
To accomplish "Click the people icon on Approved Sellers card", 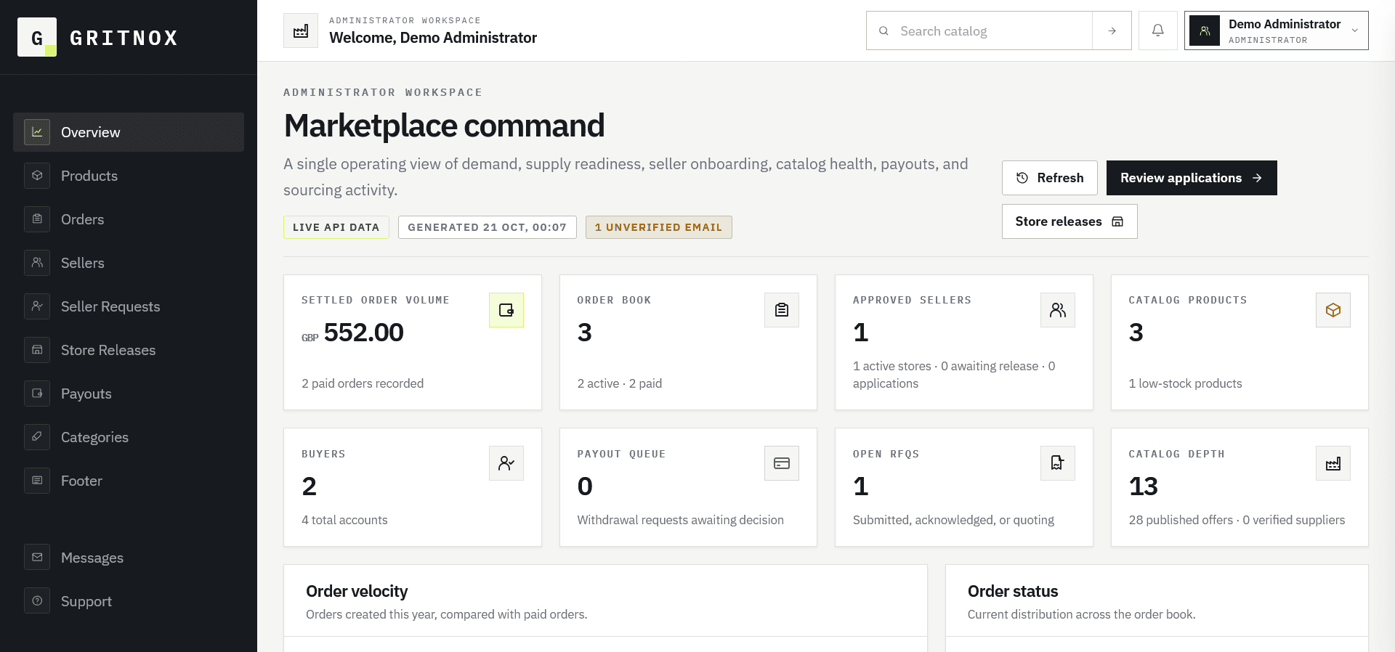I will [1058, 310].
